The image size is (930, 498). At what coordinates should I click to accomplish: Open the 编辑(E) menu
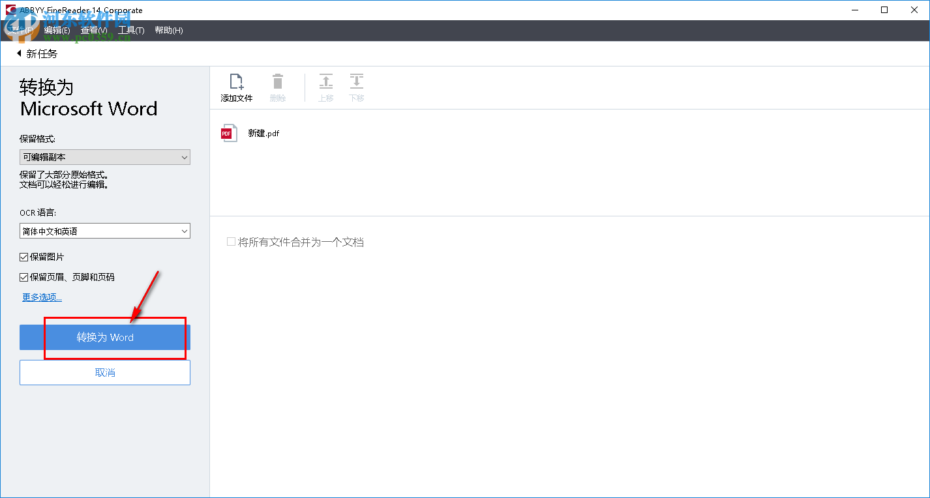point(57,30)
